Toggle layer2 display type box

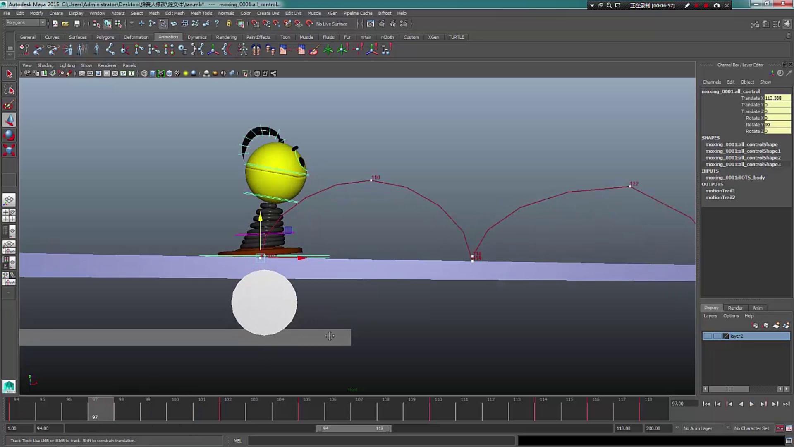coord(717,336)
